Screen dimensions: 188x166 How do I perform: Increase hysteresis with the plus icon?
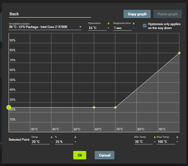(108, 23)
